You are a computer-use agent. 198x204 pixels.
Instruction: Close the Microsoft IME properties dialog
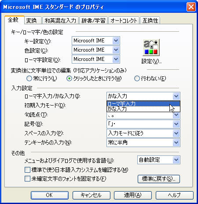pos(191,7)
